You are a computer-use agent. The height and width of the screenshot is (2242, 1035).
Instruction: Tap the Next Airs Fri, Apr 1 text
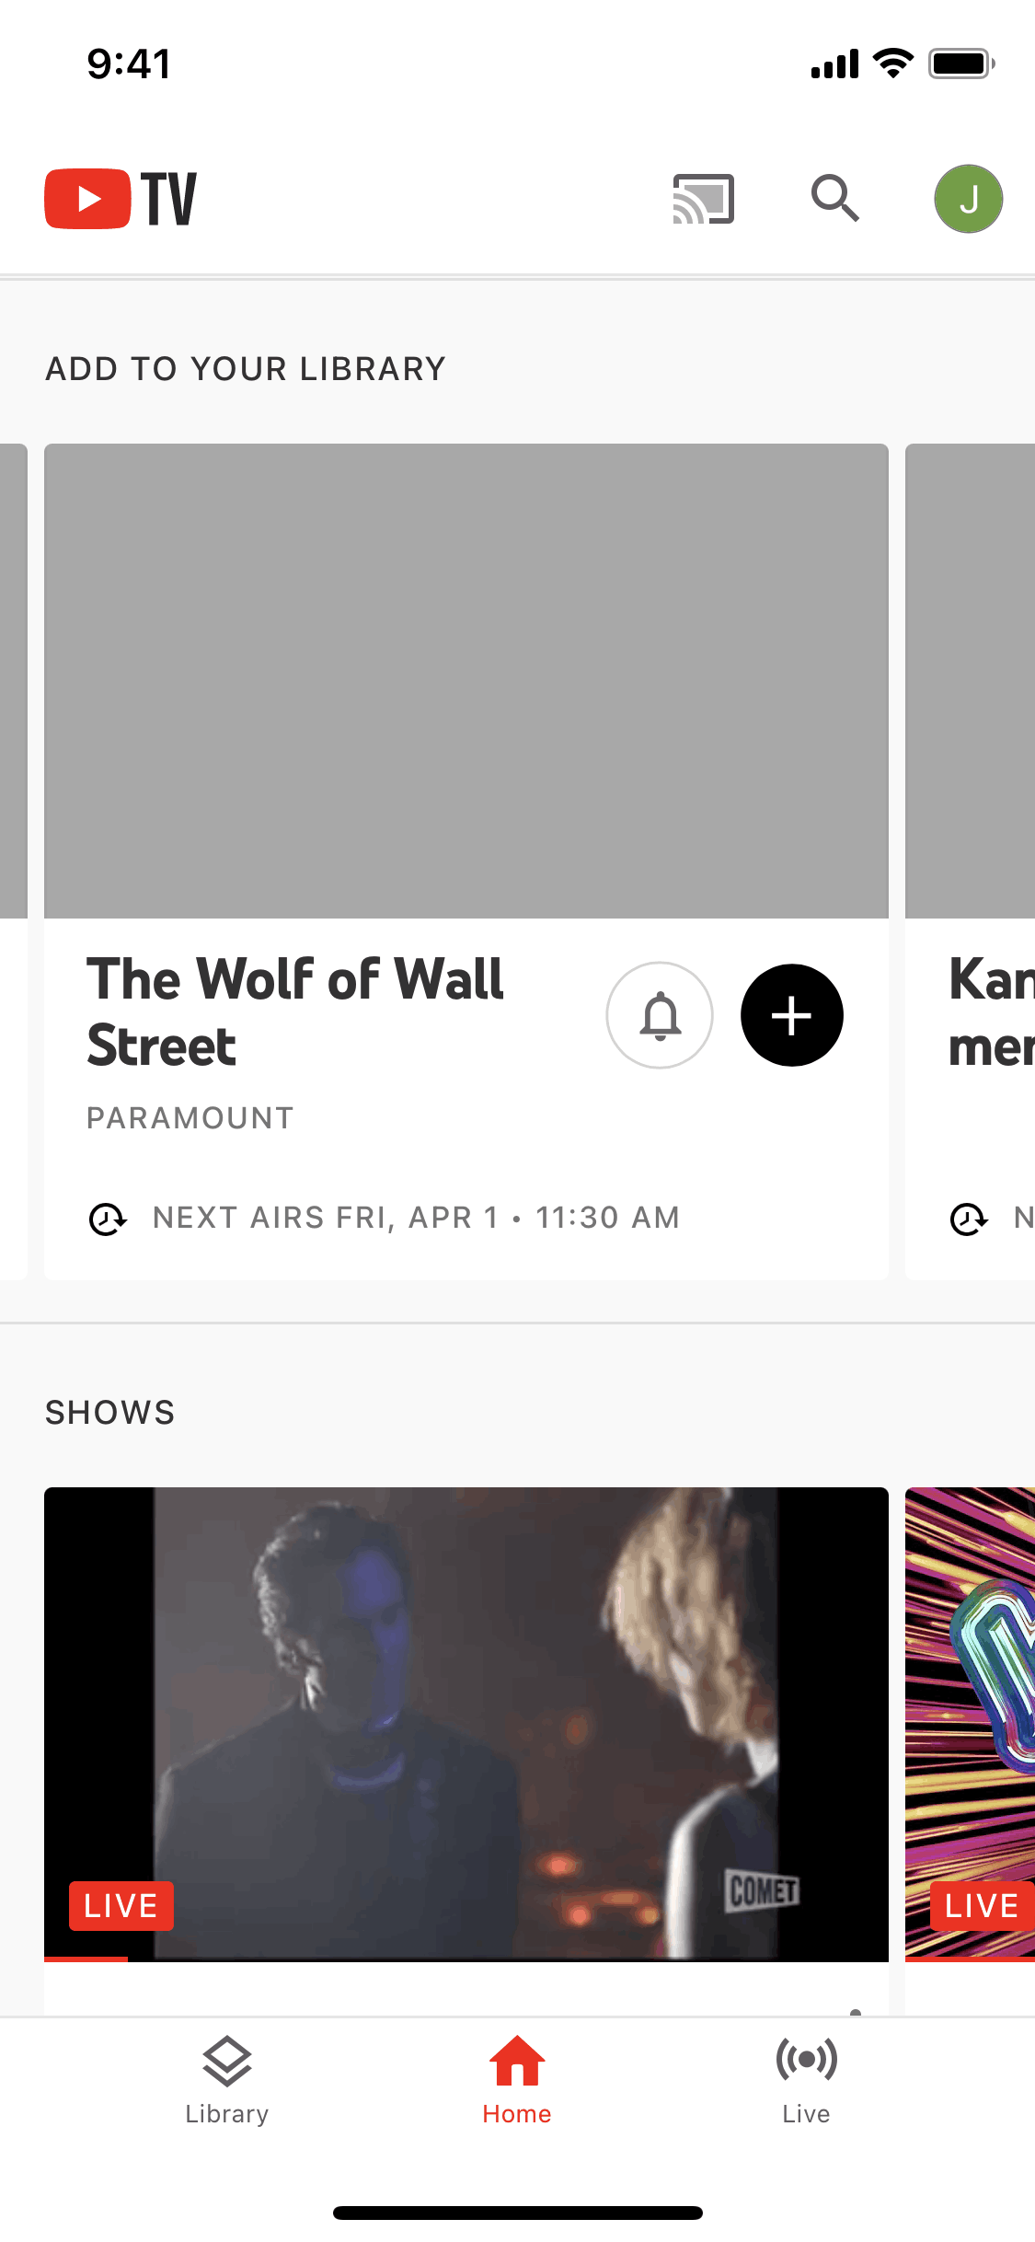pos(416,1219)
